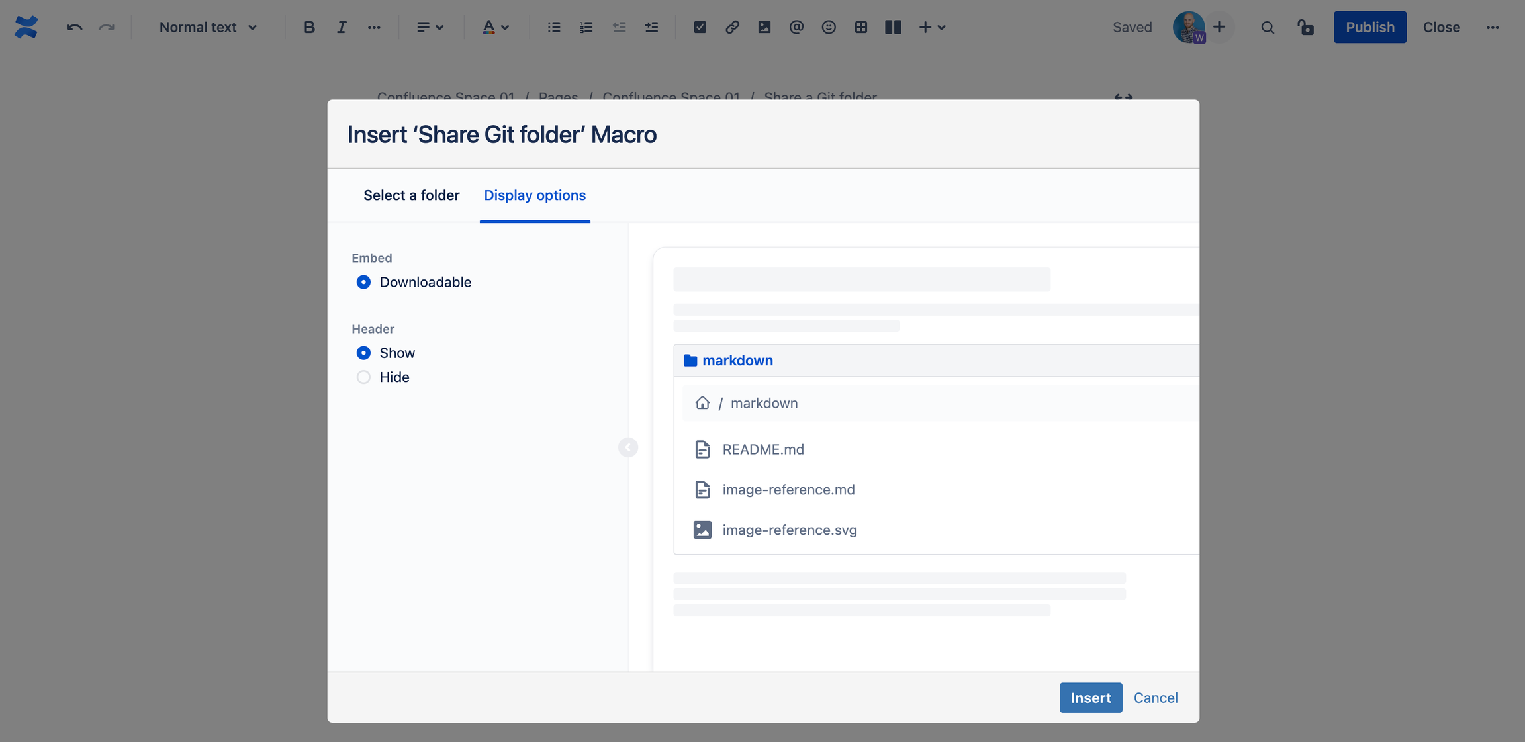Click the insert link icon
The height and width of the screenshot is (742, 1525).
[732, 27]
